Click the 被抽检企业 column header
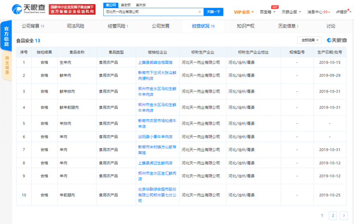Image resolution: width=354 pixels, height=224 pixels. coord(157,52)
